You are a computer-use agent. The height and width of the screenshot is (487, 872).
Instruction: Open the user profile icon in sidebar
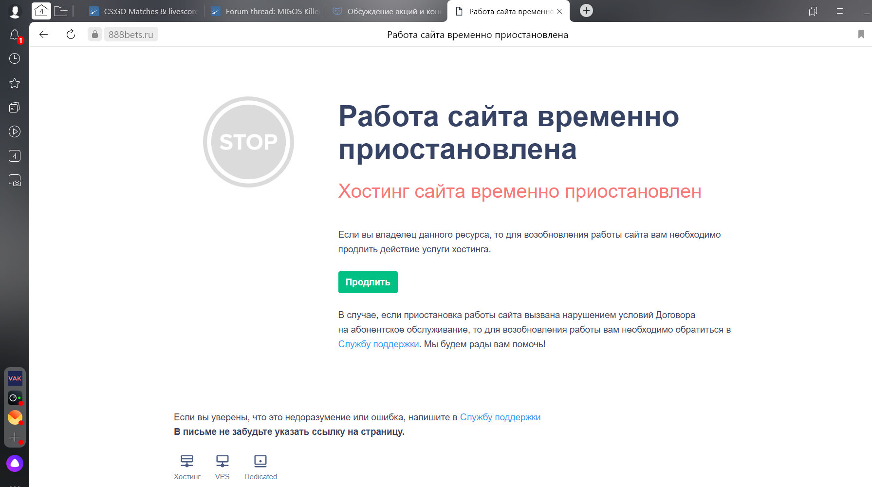[15, 11]
